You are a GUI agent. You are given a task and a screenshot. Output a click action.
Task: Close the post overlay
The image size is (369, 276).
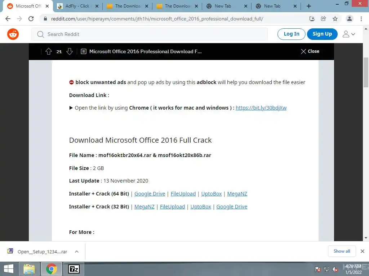(310, 51)
